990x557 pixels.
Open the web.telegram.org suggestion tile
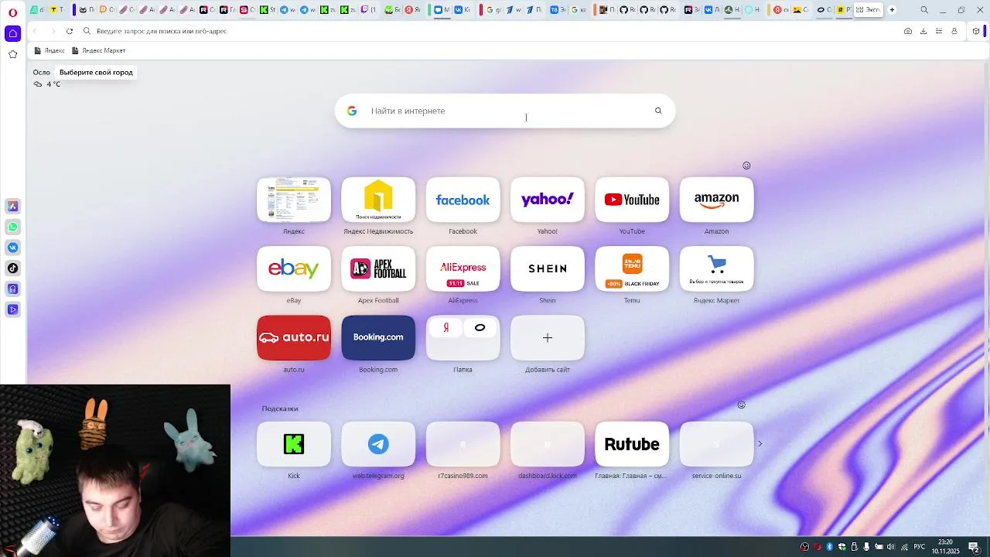pos(378,444)
